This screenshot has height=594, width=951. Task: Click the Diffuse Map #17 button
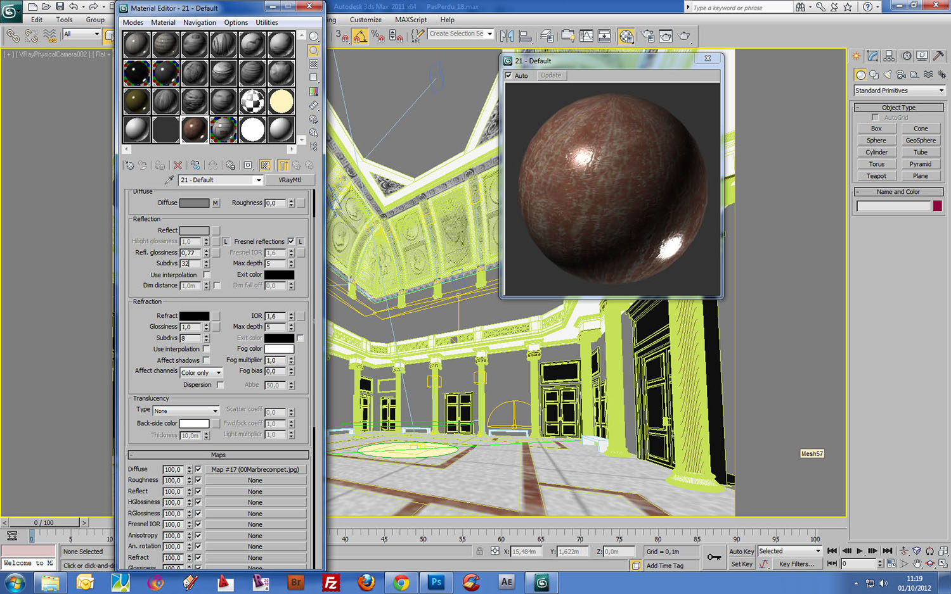pos(255,470)
